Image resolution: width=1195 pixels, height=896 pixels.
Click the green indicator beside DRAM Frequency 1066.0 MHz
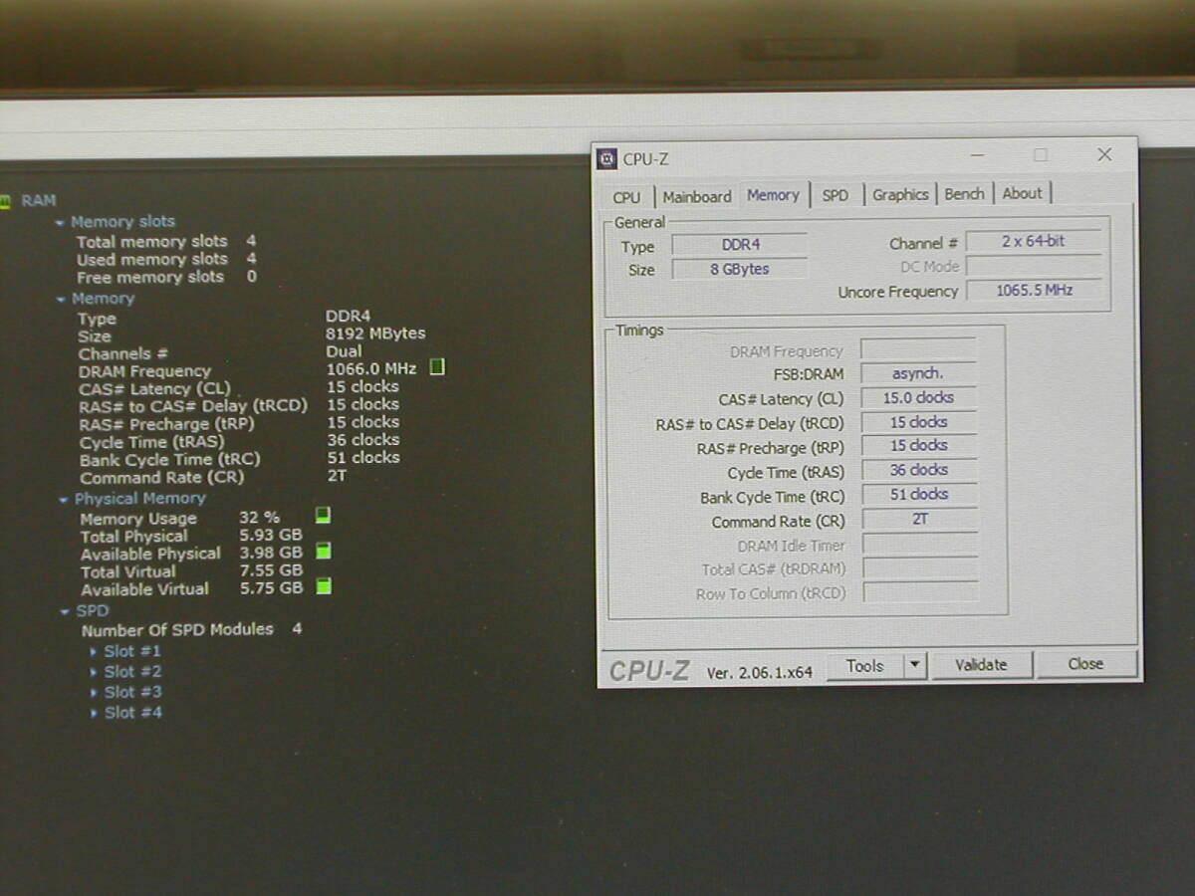click(x=437, y=367)
